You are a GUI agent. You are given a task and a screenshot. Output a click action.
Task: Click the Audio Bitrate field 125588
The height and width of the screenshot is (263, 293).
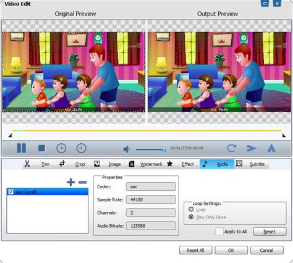pos(151,226)
